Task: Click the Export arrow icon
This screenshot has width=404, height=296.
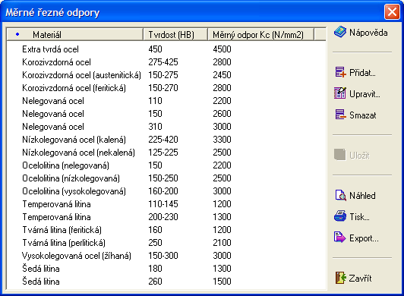Action: pos(339,238)
